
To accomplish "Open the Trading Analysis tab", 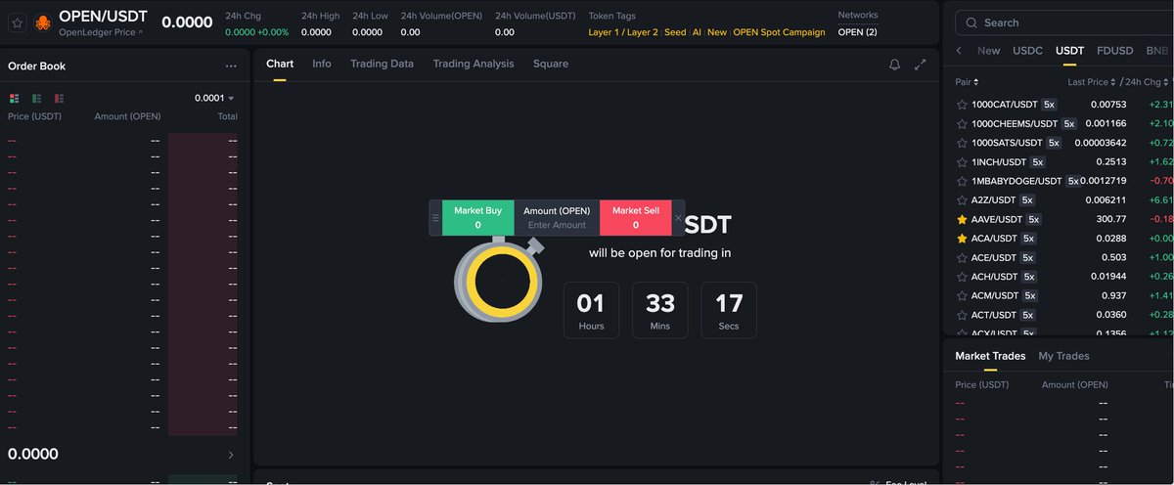I will (x=474, y=64).
